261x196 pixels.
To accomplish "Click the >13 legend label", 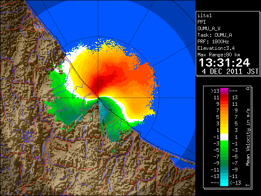I will [215, 91].
